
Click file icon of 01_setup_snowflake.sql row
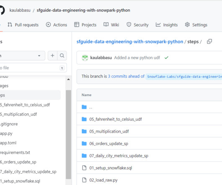pyautogui.click(x=84, y=168)
